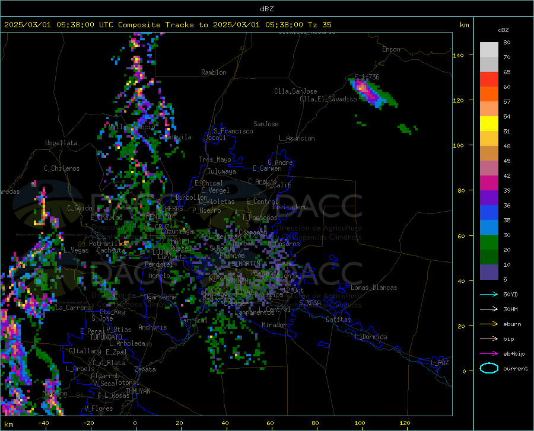The width and height of the screenshot is (534, 431).
Task: Select the red 60-65 dBZ color band
Action: tap(489, 79)
